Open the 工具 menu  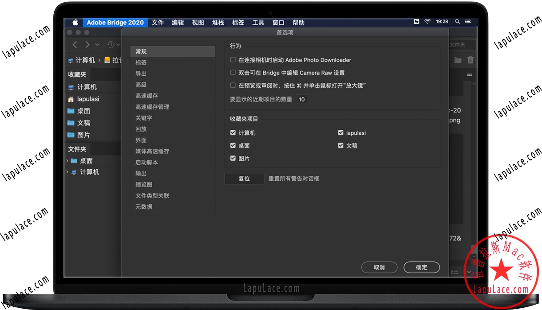coord(258,22)
